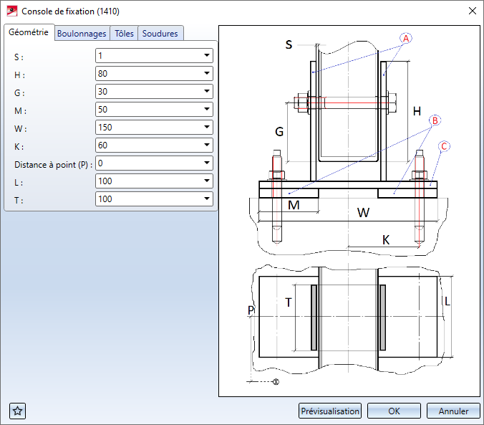Switch to the Boulonnages tab
Viewport: 484px width, 425px height.
pos(82,34)
